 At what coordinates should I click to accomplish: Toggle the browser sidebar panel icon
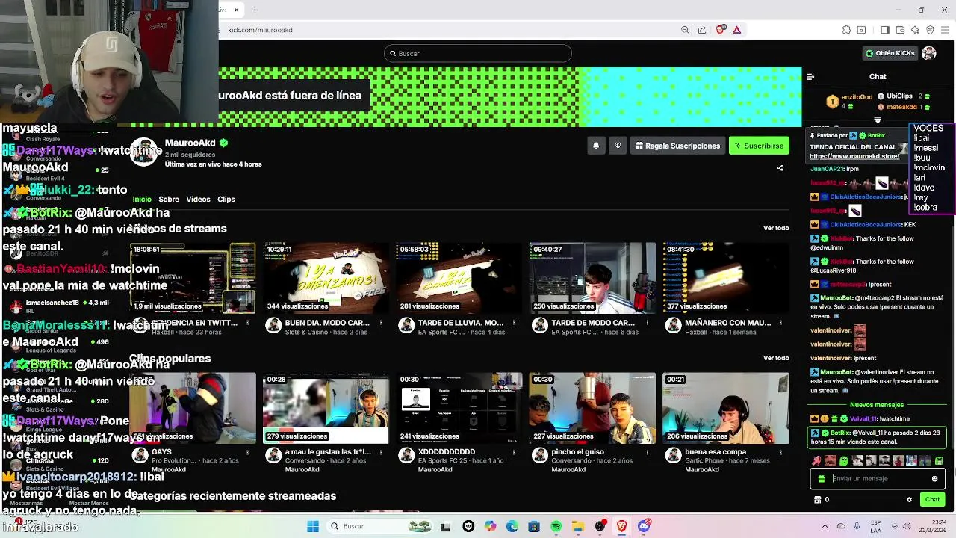pos(885,30)
